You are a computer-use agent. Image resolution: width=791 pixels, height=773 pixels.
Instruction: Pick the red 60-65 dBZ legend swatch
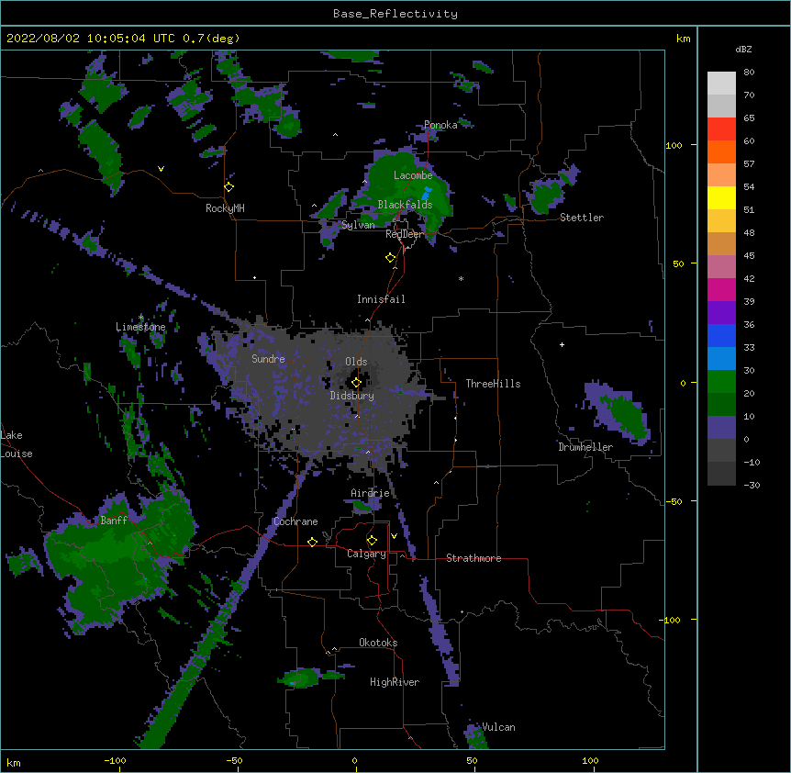pyautogui.click(x=721, y=129)
